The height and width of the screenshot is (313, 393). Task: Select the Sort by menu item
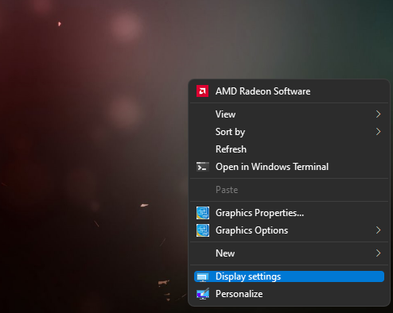(x=289, y=132)
